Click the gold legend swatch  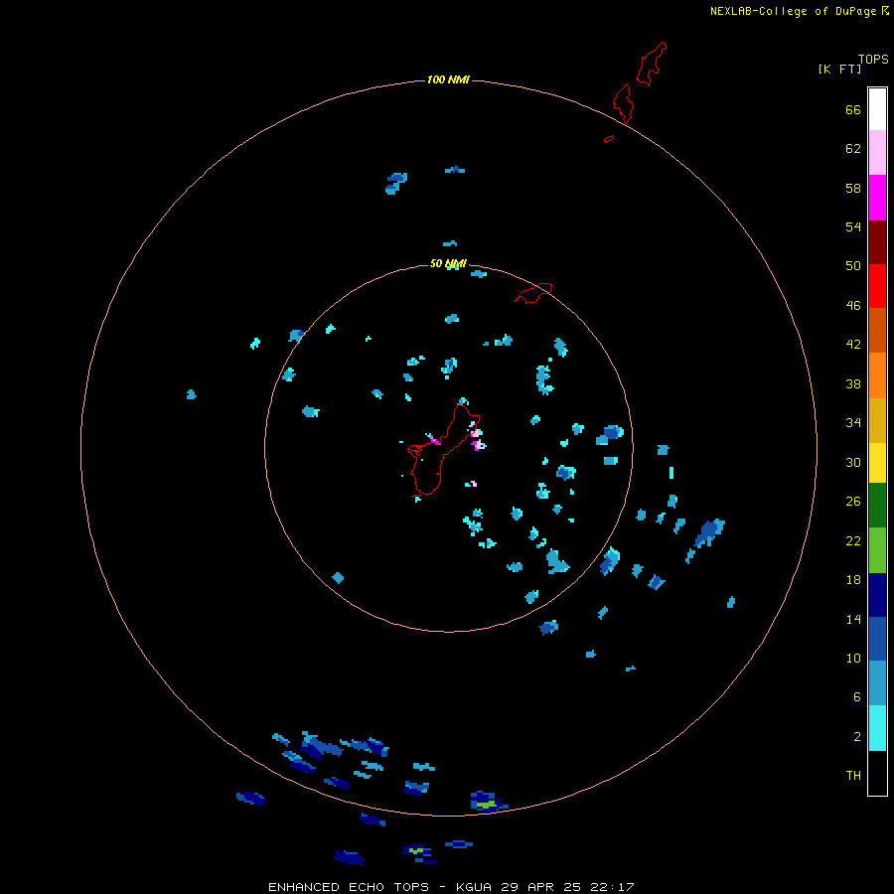coord(877,421)
